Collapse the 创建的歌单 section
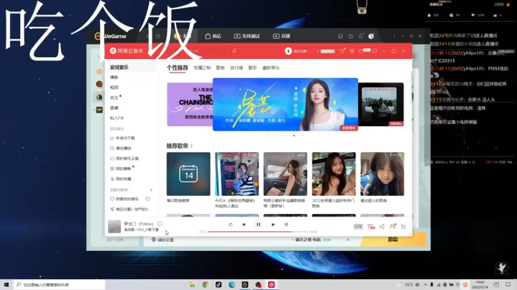 tap(120, 189)
